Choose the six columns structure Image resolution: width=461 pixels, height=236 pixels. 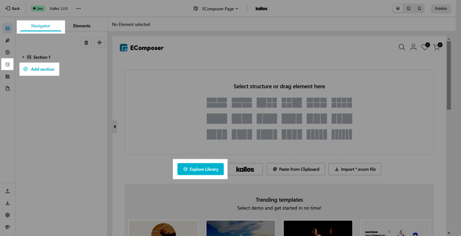point(342,134)
